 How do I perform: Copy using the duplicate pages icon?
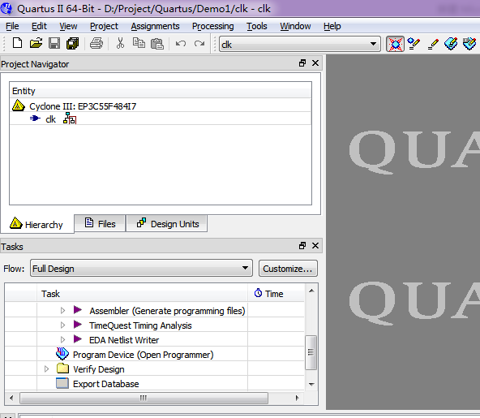[139, 43]
